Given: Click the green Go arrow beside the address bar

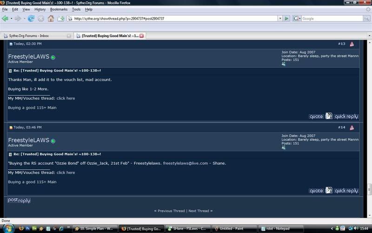Looking at the screenshot, I should tap(286, 18).
